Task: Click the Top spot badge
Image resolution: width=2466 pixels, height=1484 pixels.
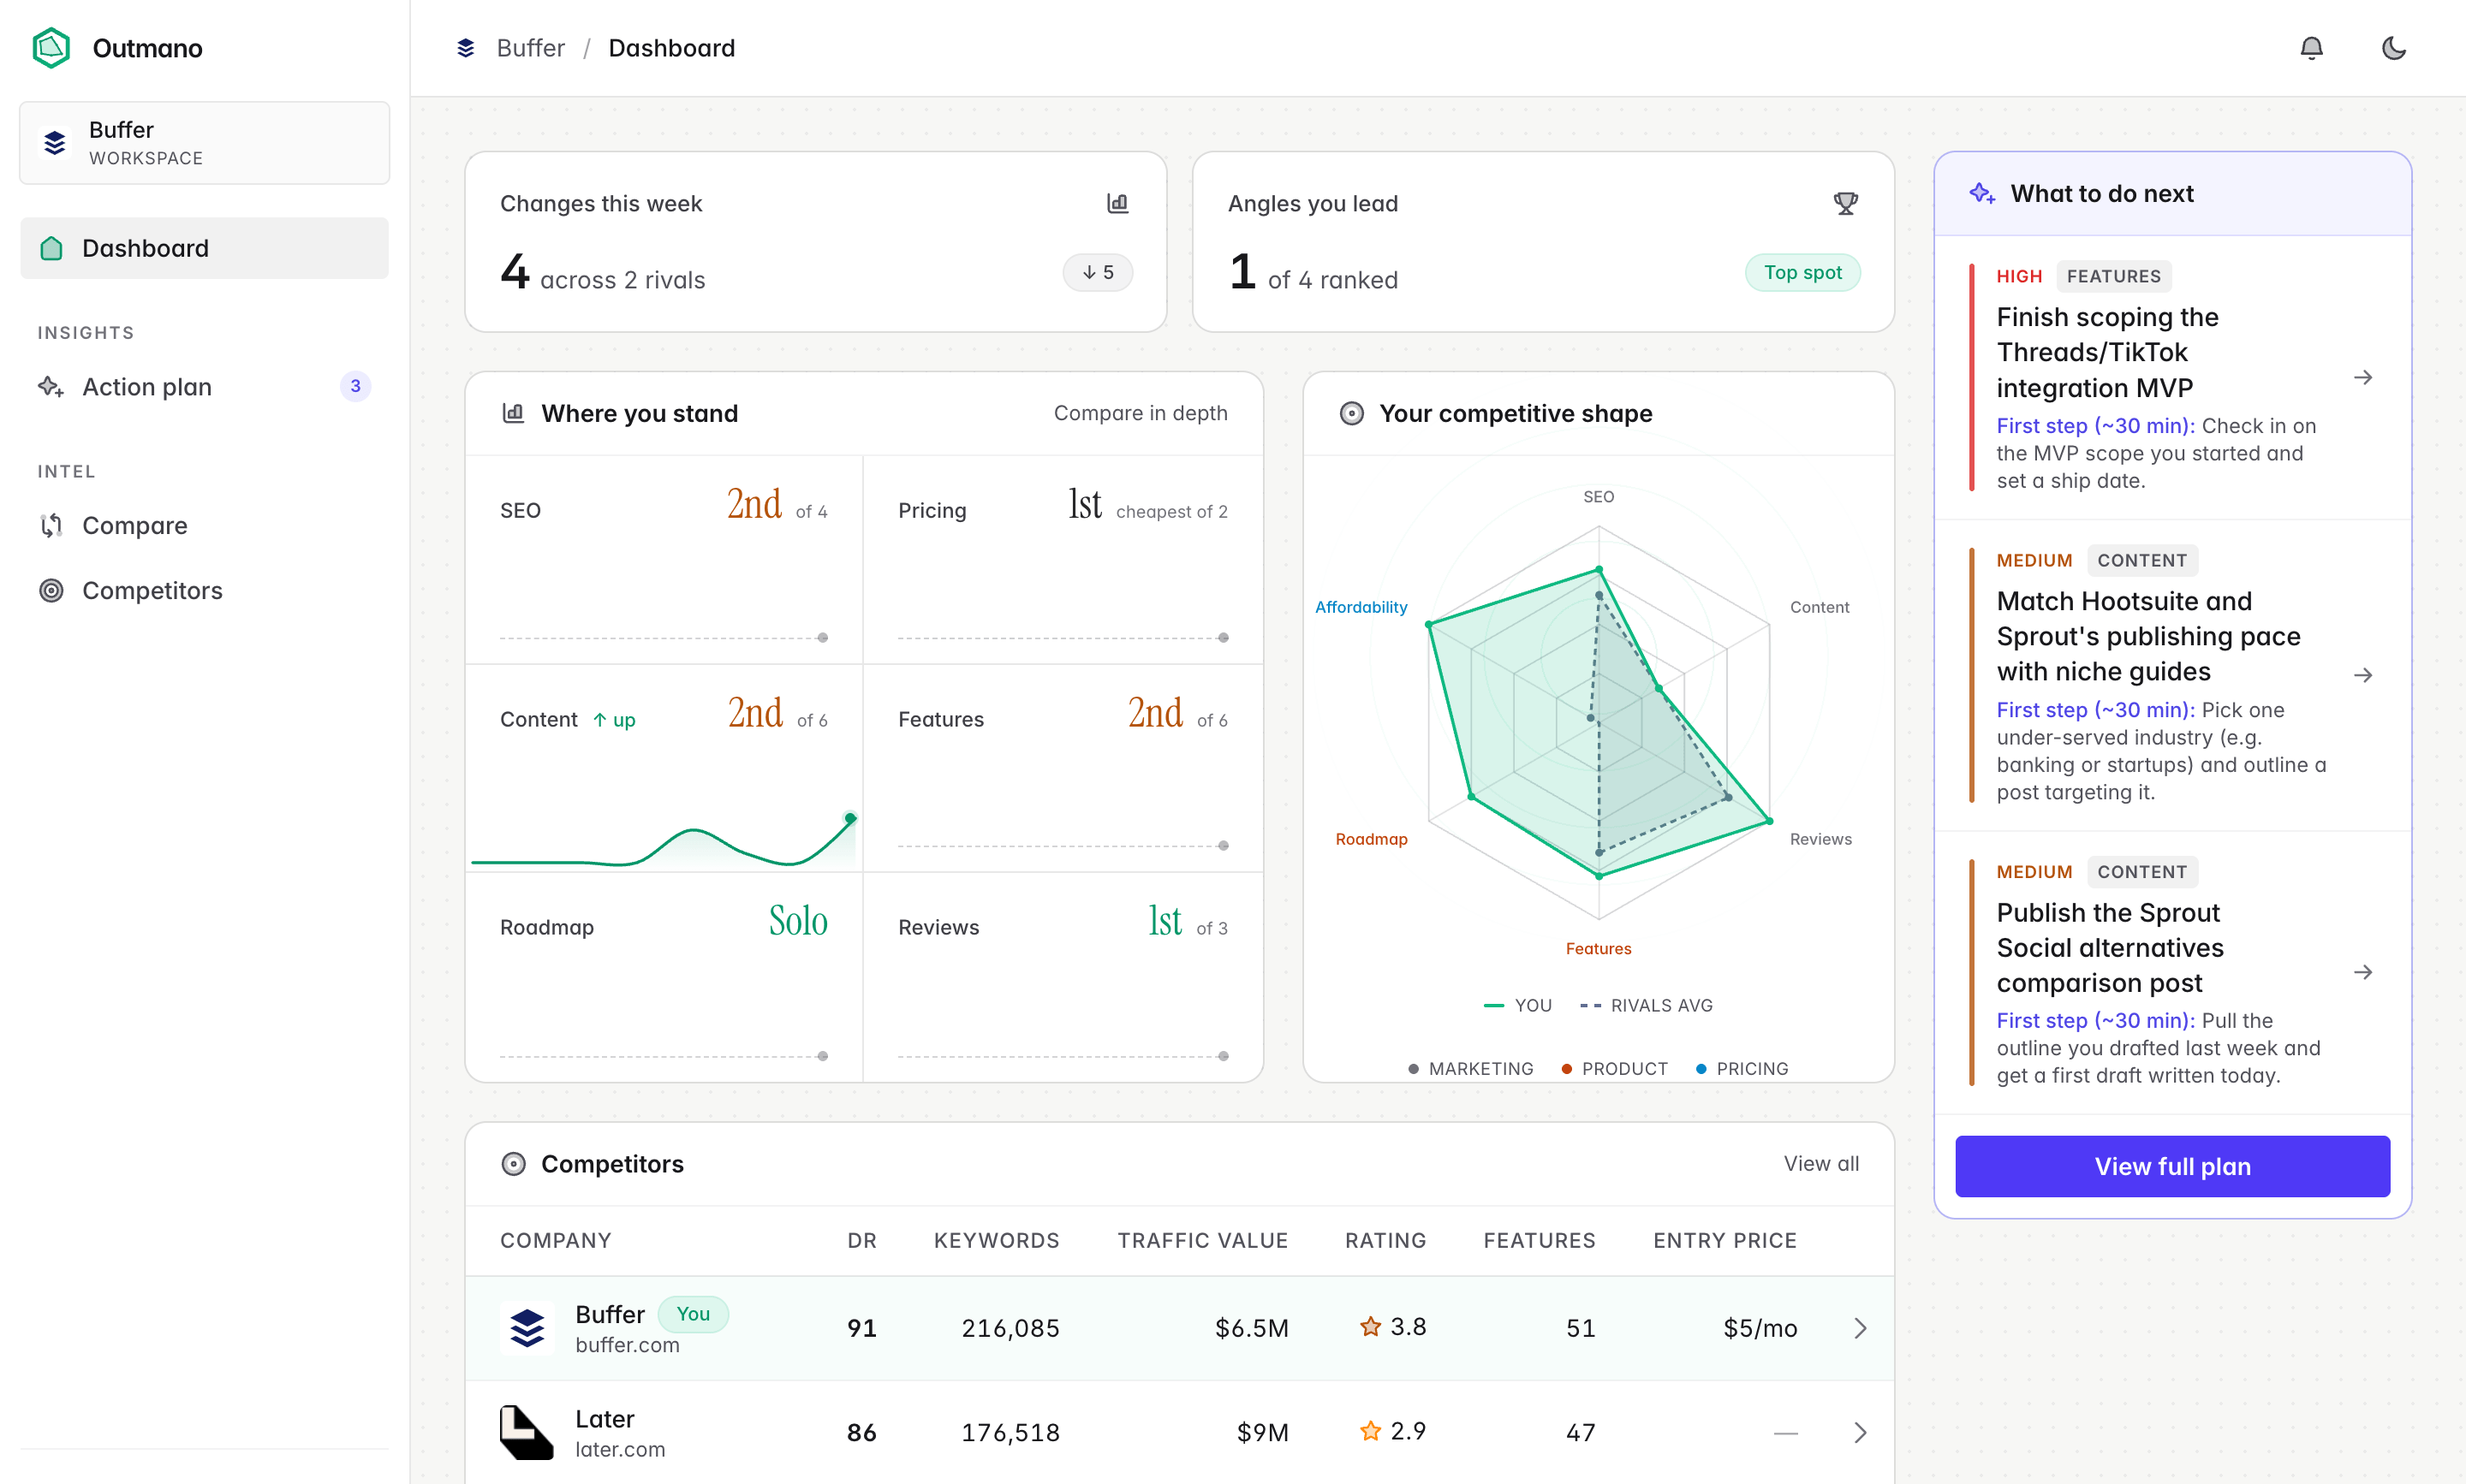Action: 1802,273
